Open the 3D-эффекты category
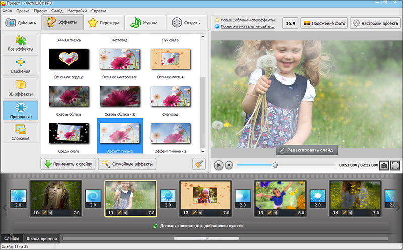Viewport: 403px width, 250px height. (x=20, y=87)
